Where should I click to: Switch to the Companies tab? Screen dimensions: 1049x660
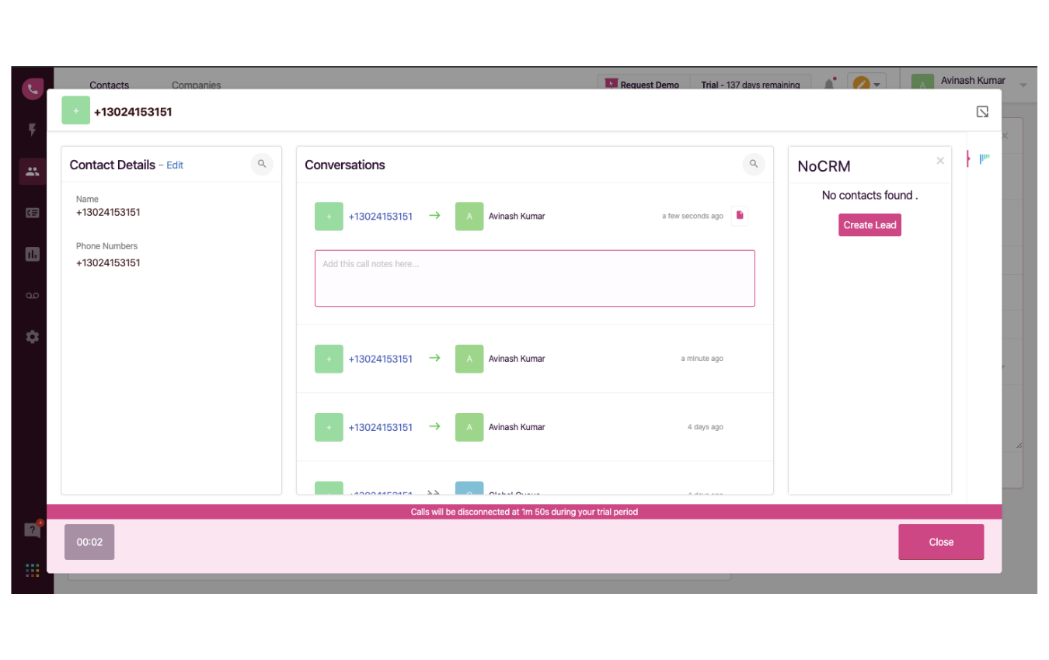tap(196, 85)
